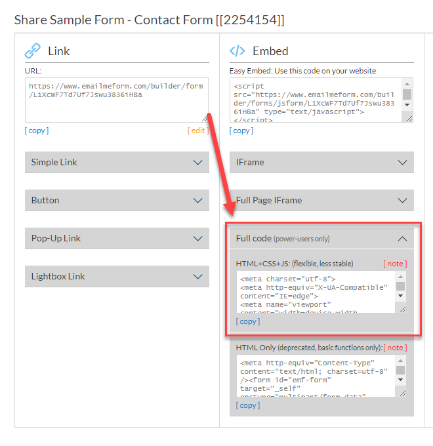Viewport: 433px width, 446px height.
Task: Click the code brackets icon beside Embed heading
Action: pyautogui.click(x=237, y=51)
